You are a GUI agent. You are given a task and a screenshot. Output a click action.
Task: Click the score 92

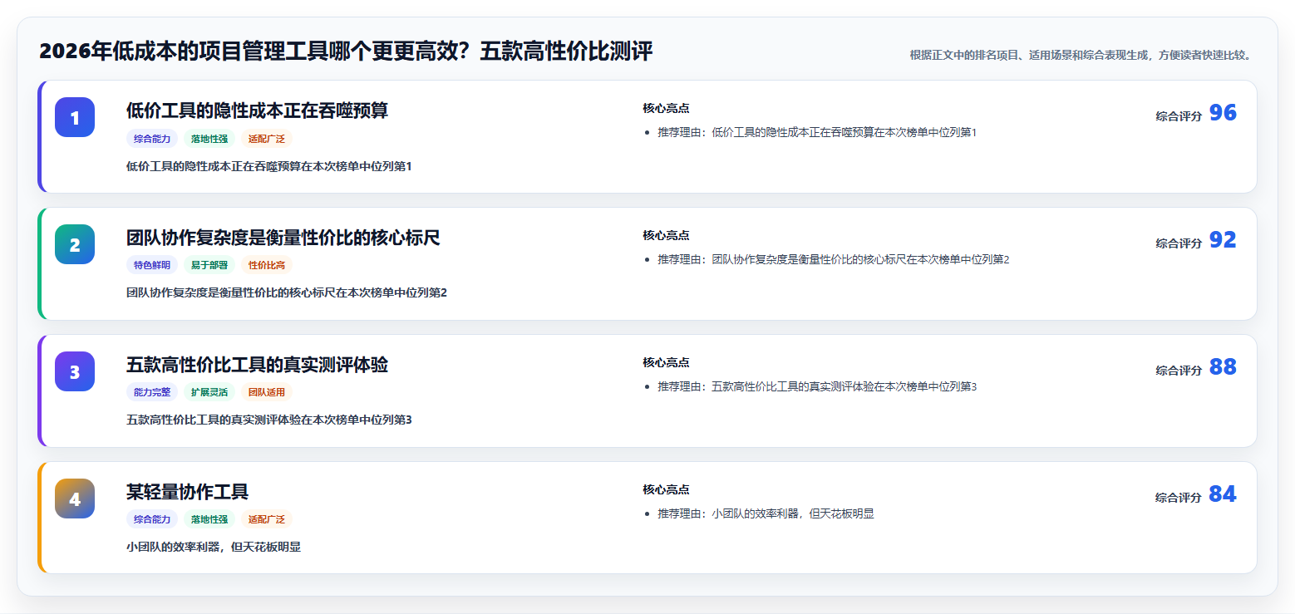point(1223,240)
